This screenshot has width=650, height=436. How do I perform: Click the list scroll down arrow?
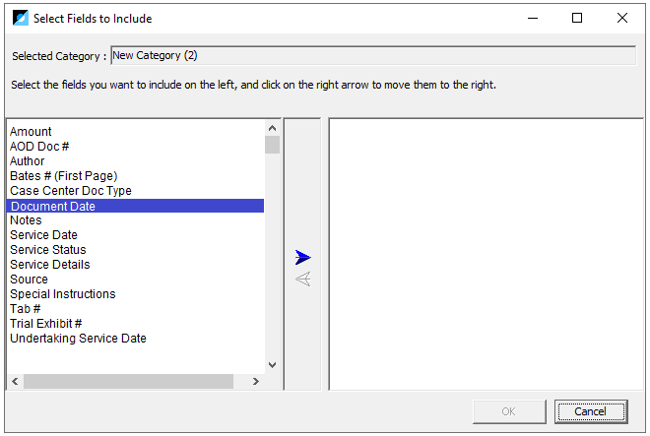(x=273, y=365)
